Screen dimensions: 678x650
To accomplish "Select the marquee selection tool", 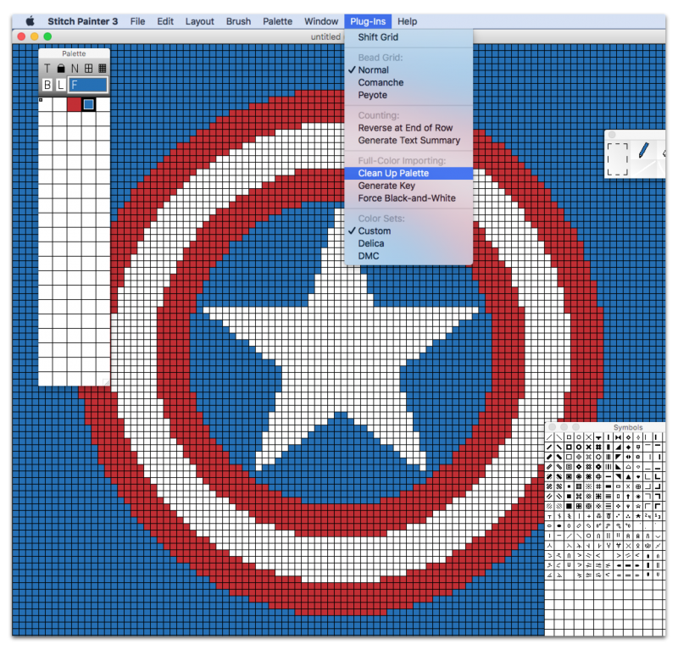I will tap(618, 158).
